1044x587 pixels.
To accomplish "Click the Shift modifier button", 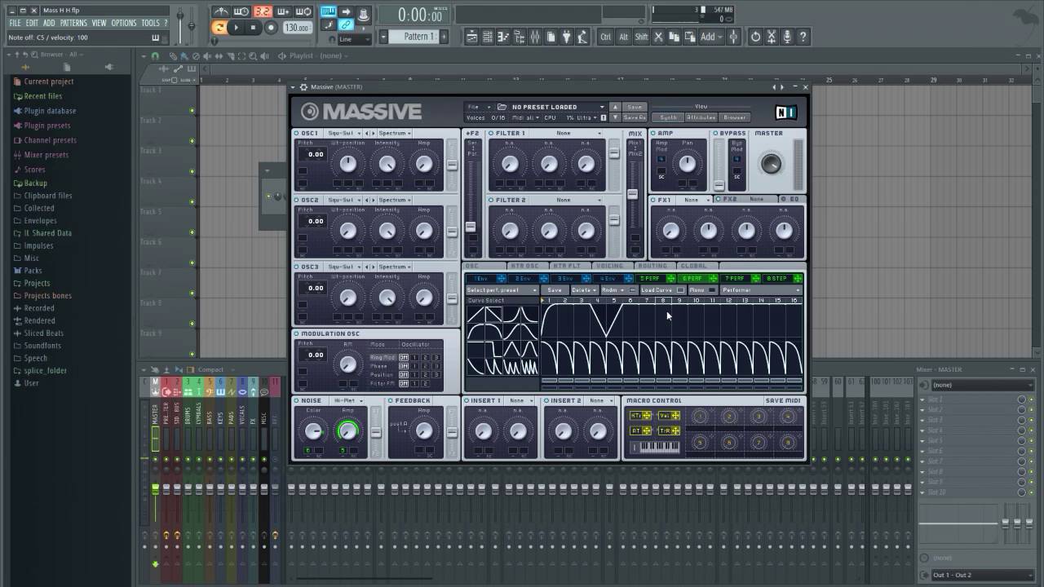I will point(641,37).
